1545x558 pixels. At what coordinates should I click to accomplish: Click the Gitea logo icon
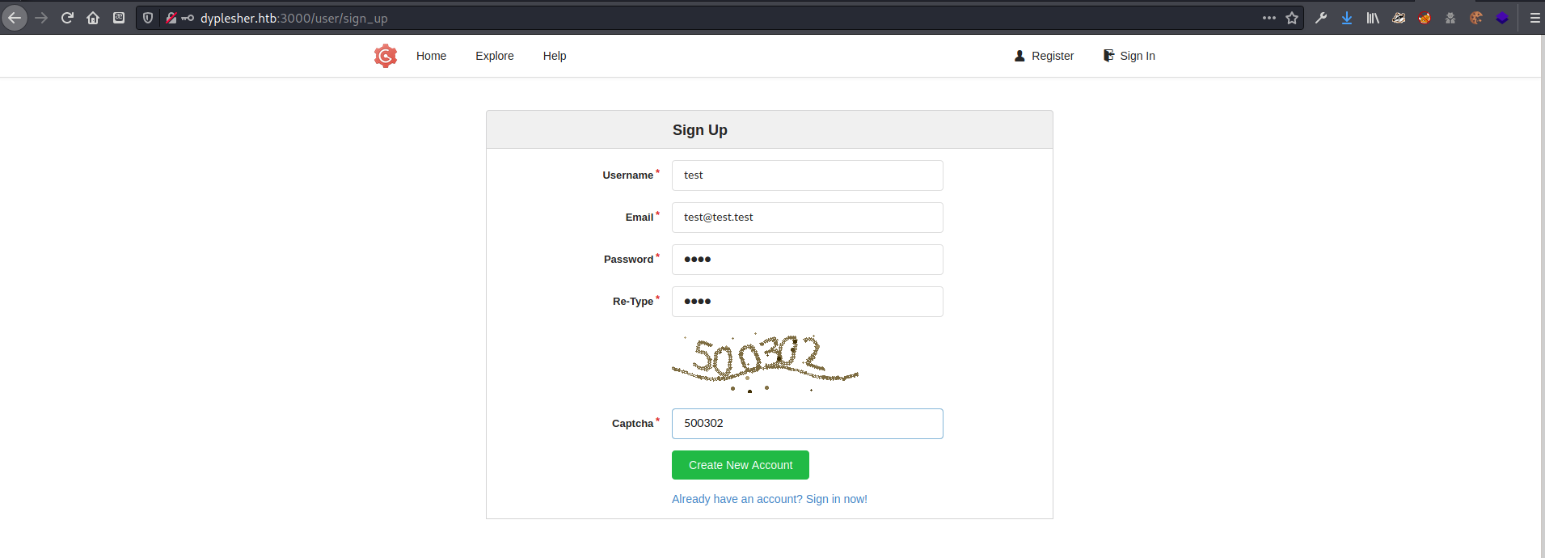click(386, 56)
